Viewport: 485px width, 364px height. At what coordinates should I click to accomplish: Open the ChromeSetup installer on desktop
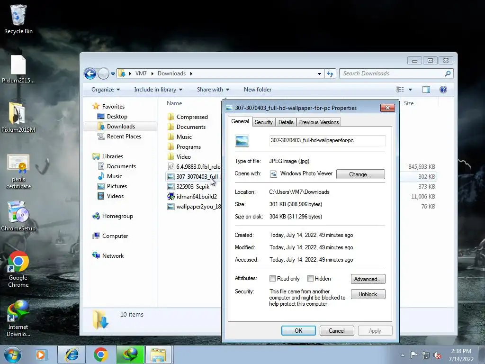pos(18,216)
